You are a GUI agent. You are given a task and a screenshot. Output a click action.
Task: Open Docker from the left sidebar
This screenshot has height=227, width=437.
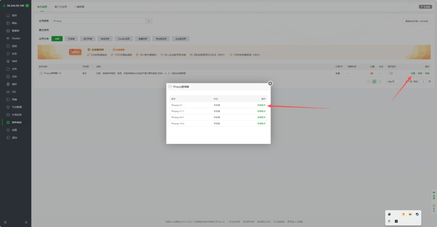coord(16,38)
